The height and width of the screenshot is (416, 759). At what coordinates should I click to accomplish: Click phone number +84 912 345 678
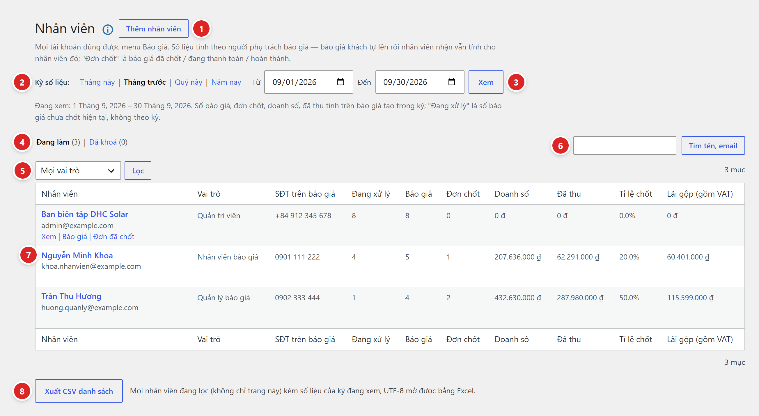pyautogui.click(x=303, y=216)
